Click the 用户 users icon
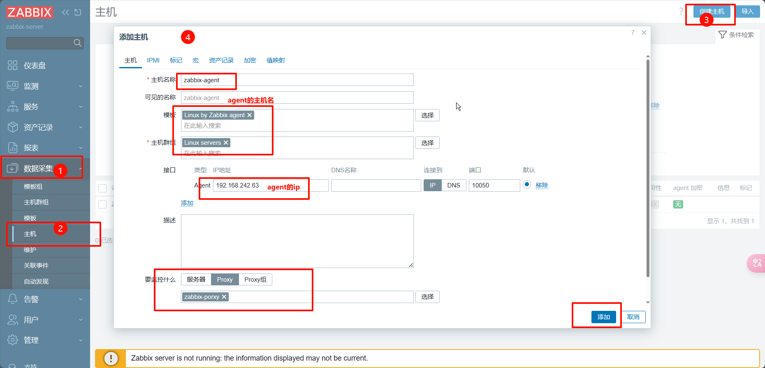This screenshot has width=765, height=368. [x=13, y=319]
